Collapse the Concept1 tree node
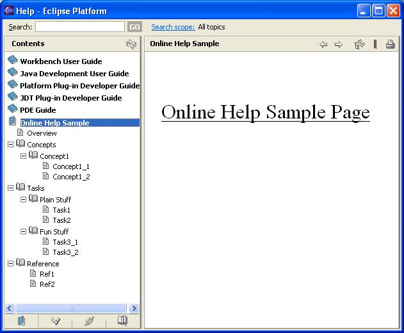The height and width of the screenshot is (333, 404). 23,156
